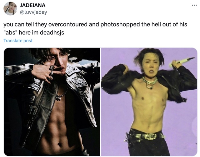Click the PION patch on the leather jacket
This screenshot has height=157, width=200.
(x=35, y=87)
